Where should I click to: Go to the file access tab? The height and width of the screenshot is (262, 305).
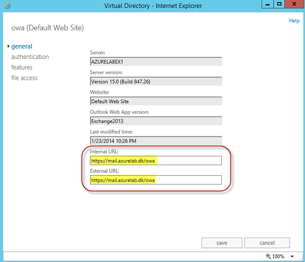(24, 78)
